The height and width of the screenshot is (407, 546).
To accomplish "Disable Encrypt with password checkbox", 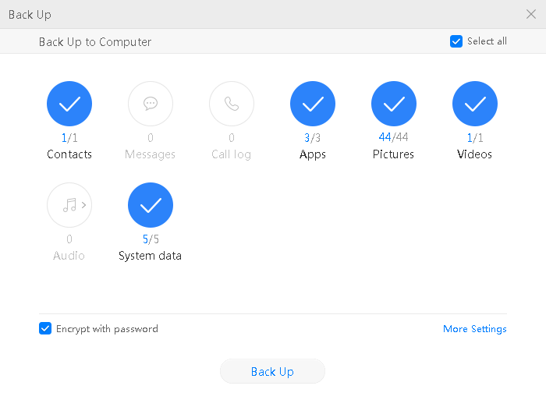I will click(x=45, y=329).
